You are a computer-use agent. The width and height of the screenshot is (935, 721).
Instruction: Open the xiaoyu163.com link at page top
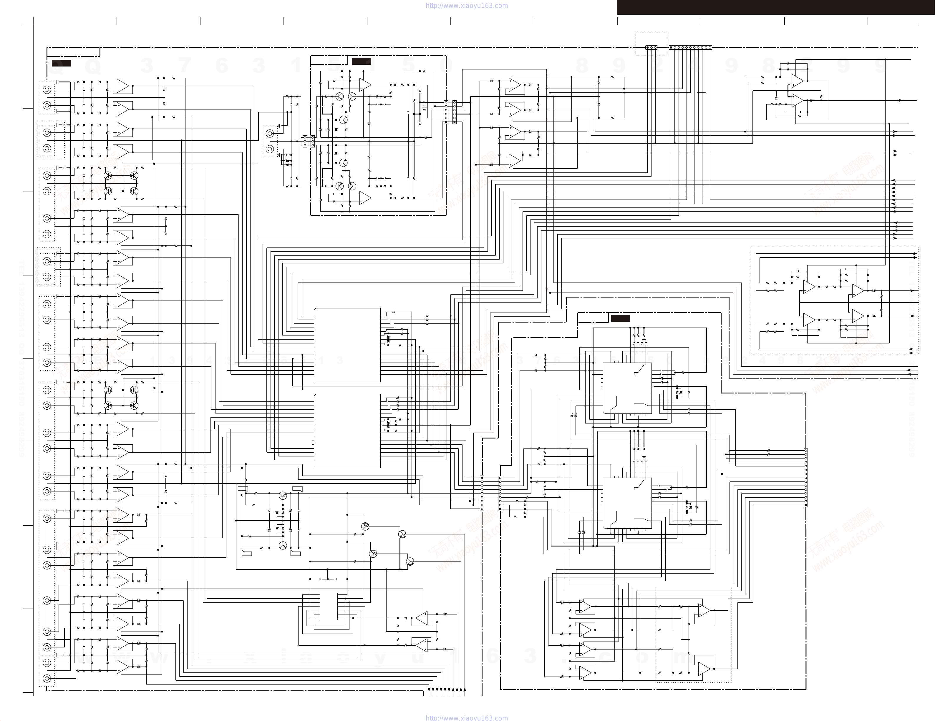(x=467, y=6)
